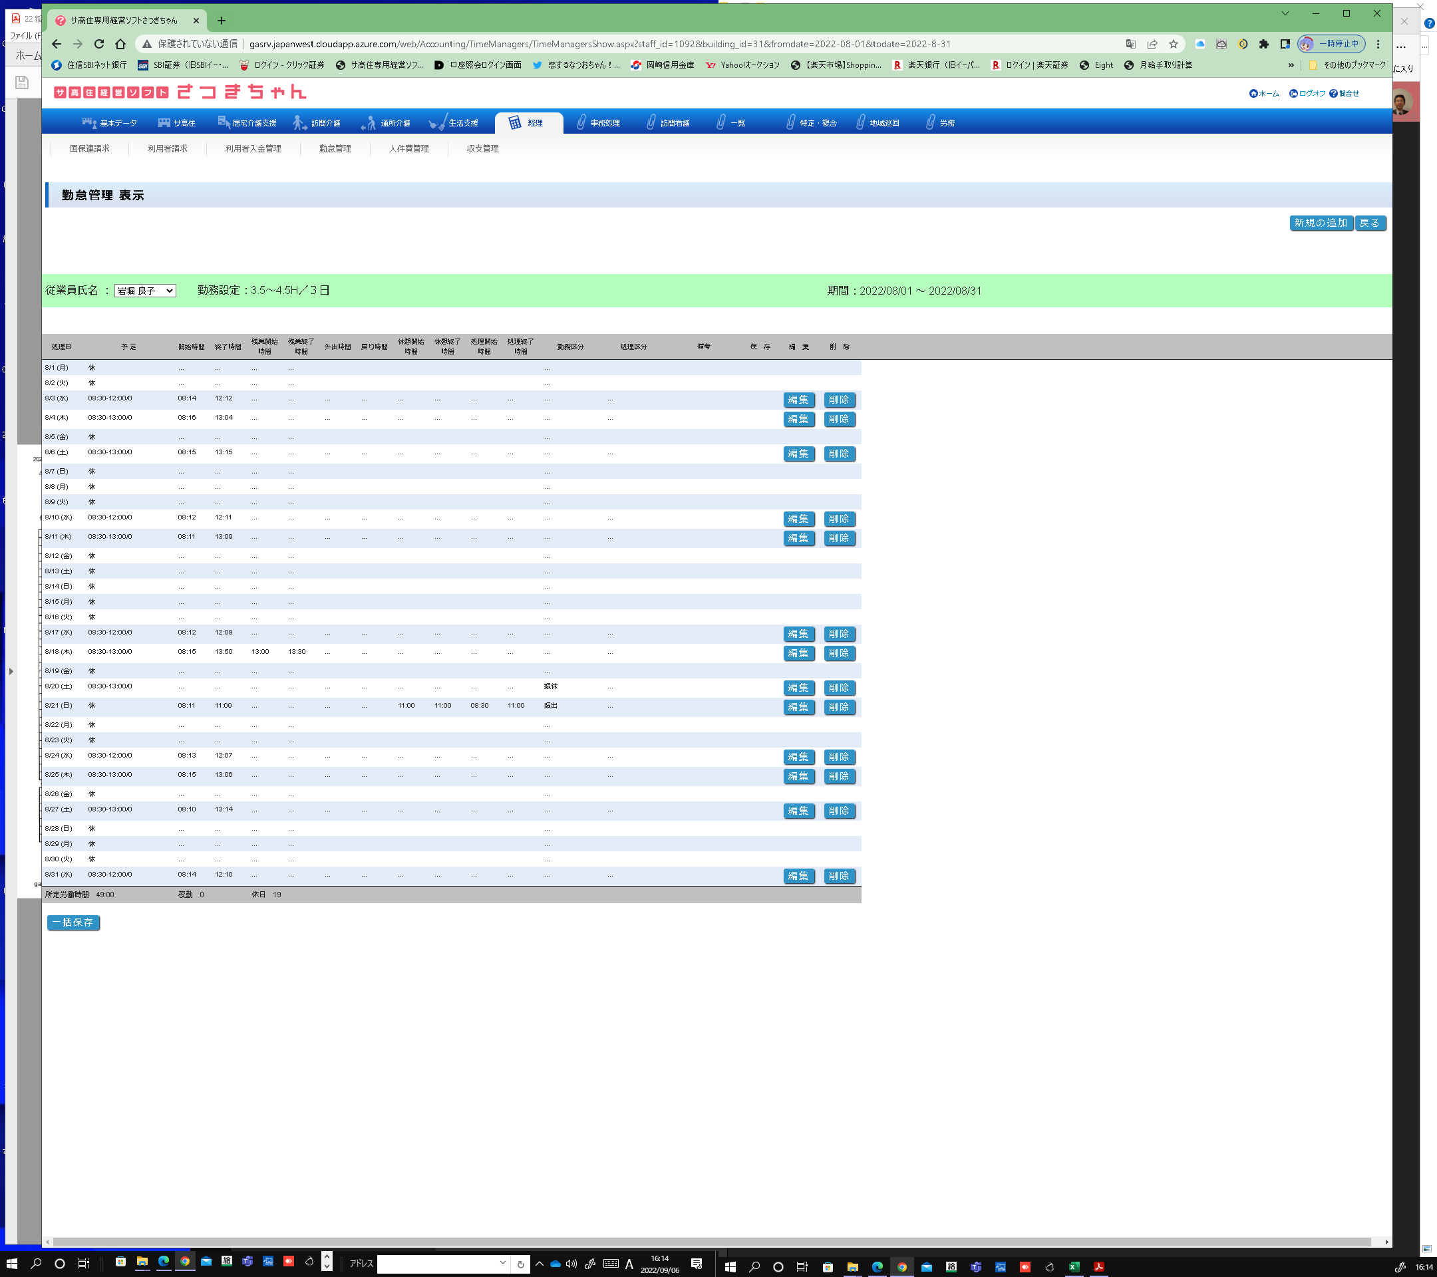Open the taskbar address dropdown arrow

503,1262
